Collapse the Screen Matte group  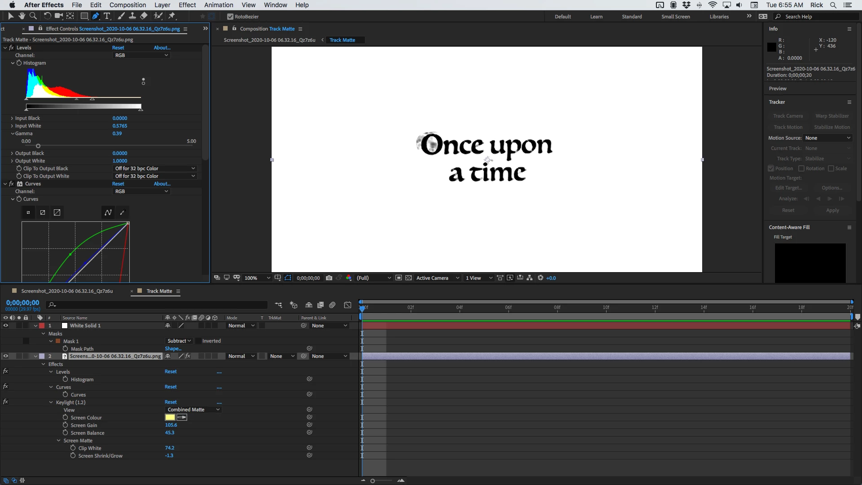pos(58,441)
